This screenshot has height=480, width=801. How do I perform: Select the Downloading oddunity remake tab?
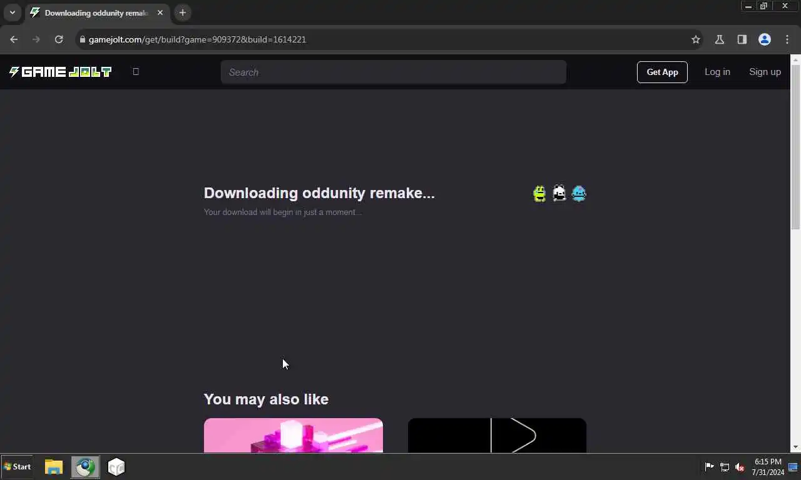[x=97, y=12]
